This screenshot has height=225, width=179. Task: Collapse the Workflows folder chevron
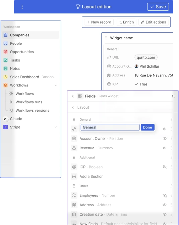pos(56,85)
